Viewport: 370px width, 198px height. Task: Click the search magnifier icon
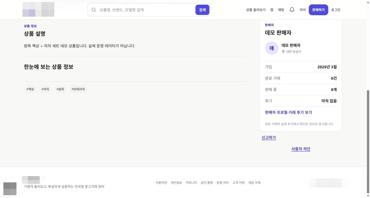pos(93,10)
